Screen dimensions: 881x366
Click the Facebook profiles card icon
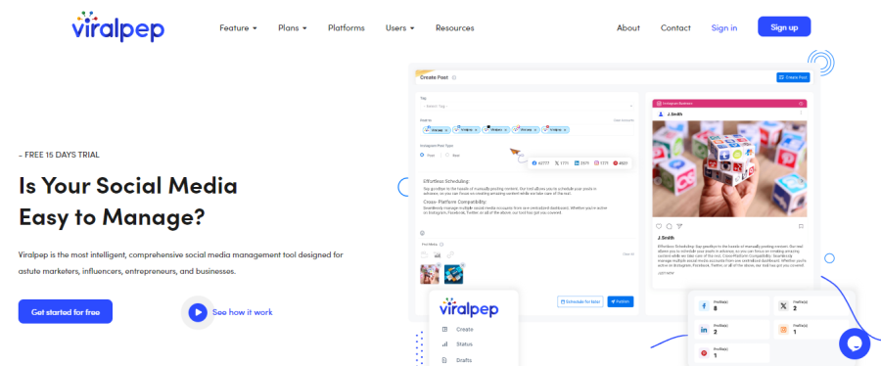point(704,306)
